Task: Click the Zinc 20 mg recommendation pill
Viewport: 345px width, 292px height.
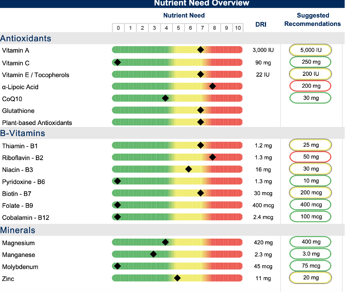Action: point(310,278)
